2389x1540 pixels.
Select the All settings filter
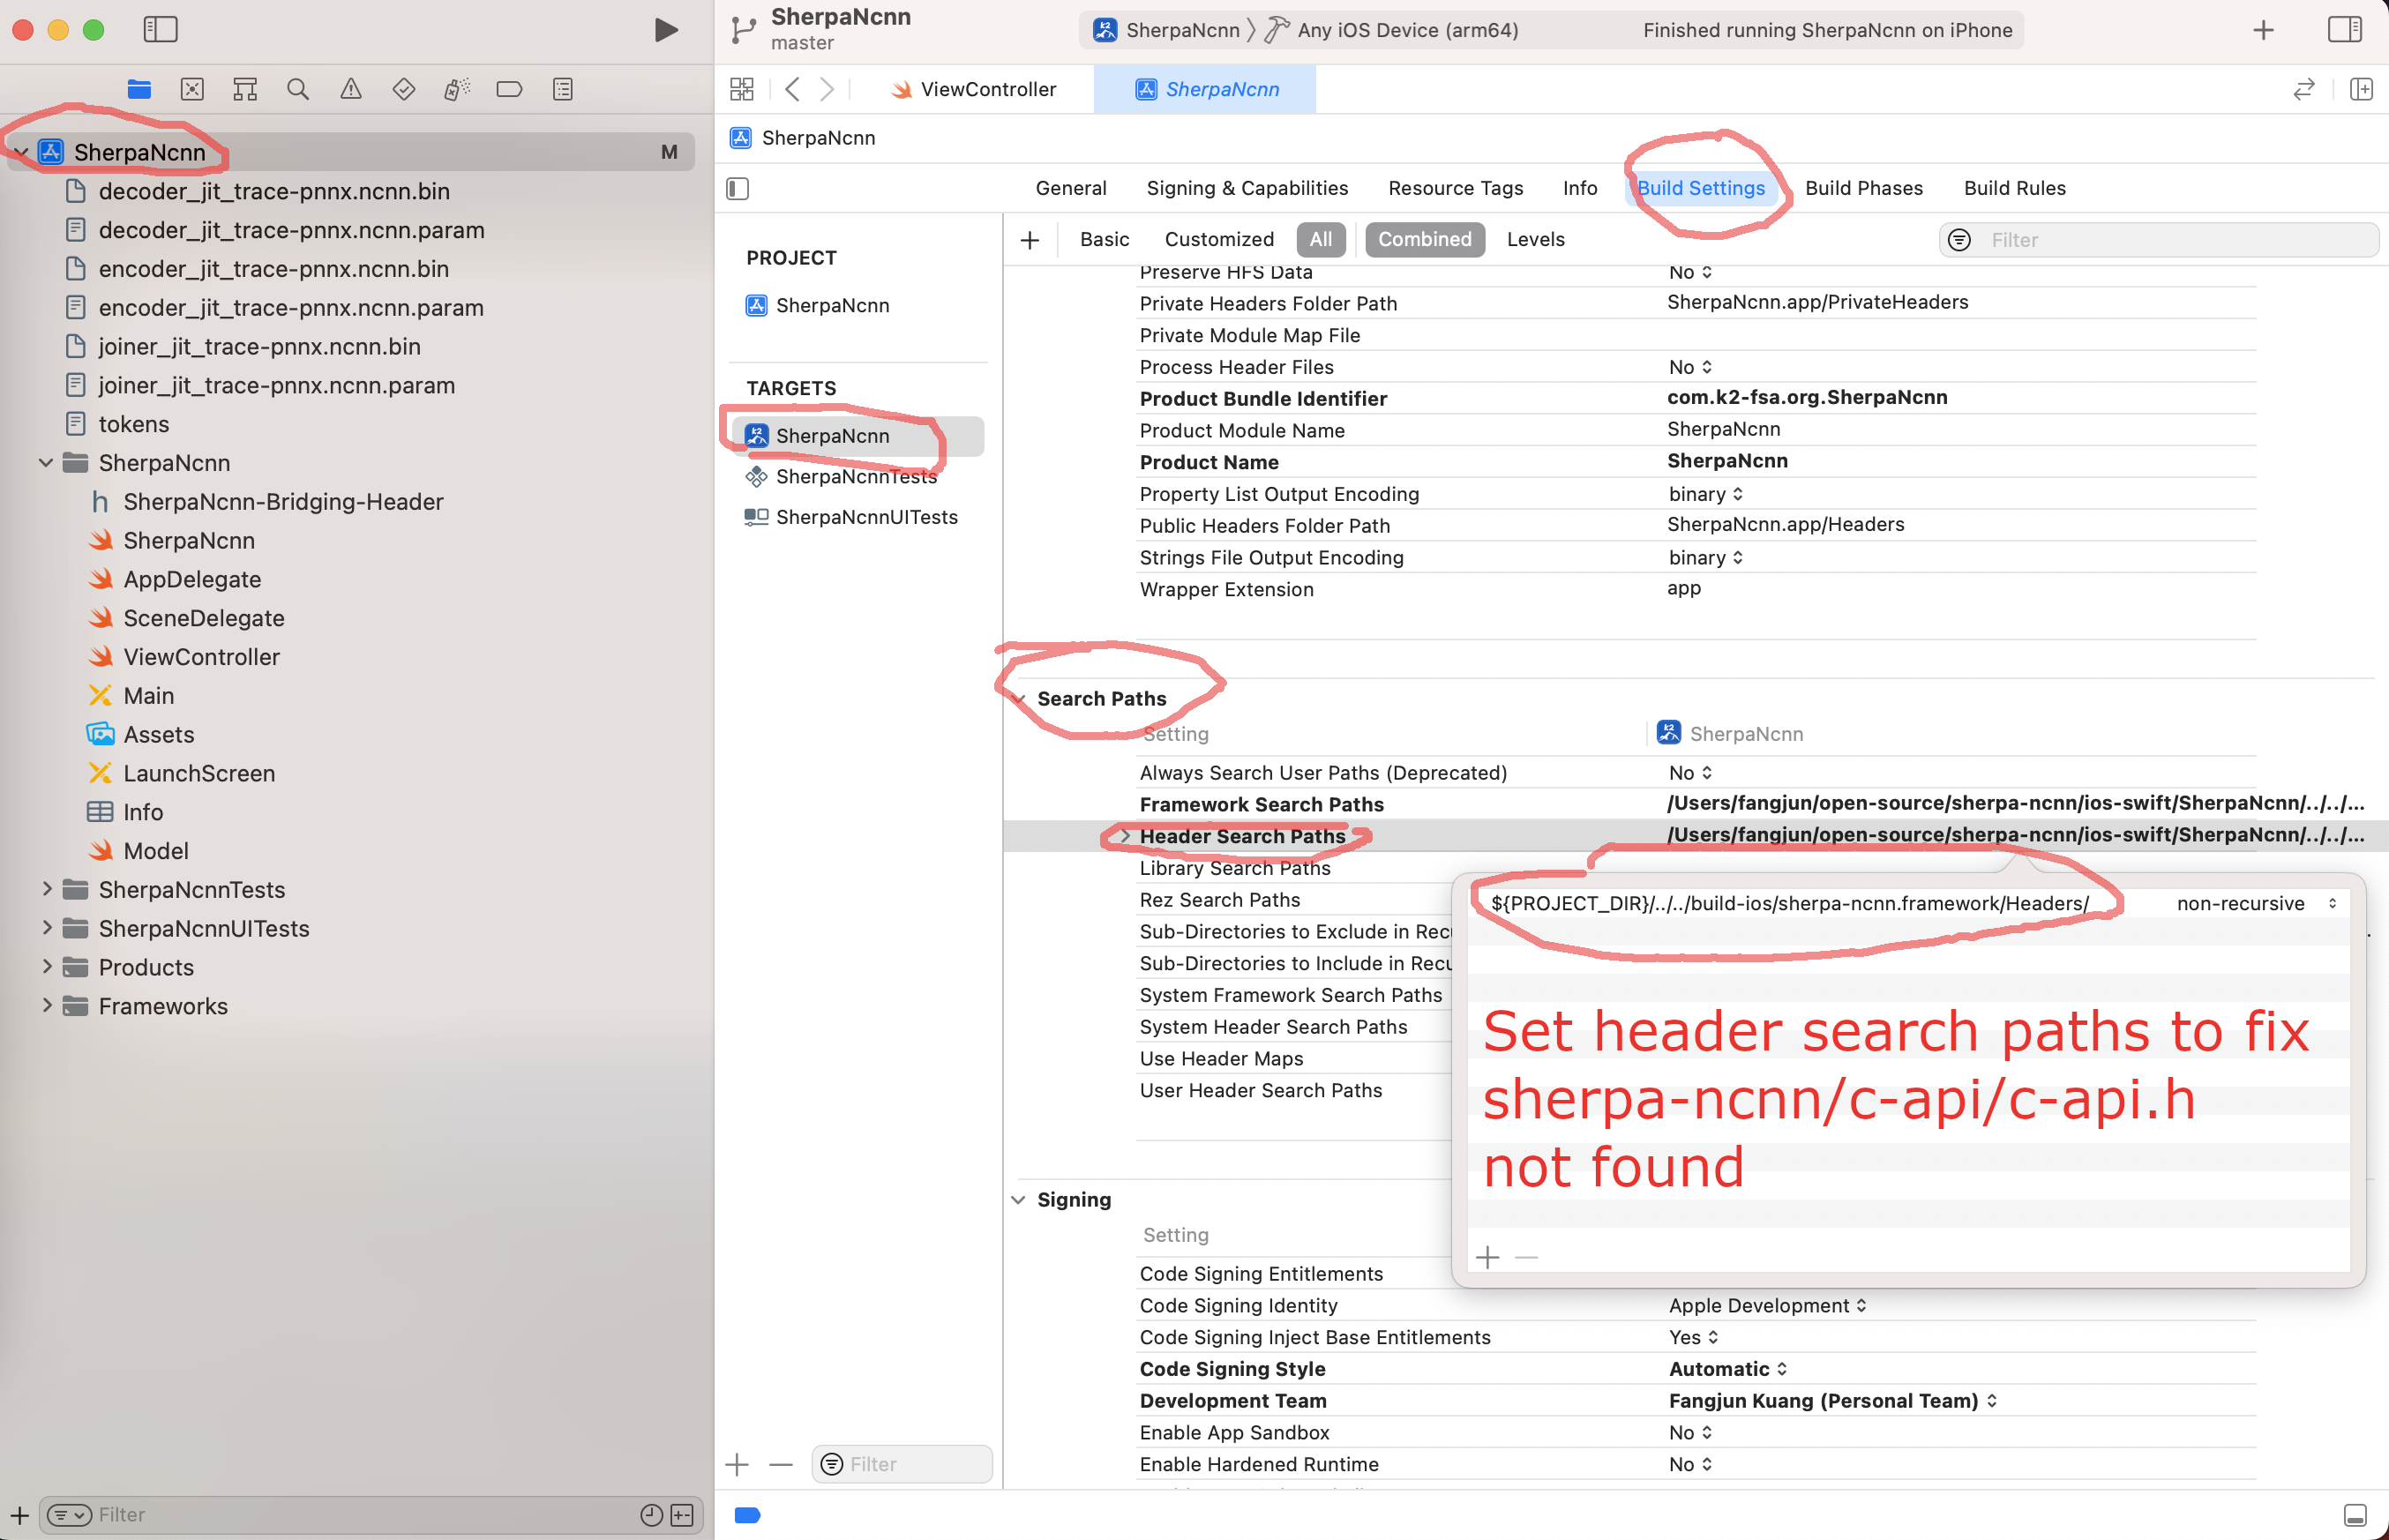pos(1321,239)
